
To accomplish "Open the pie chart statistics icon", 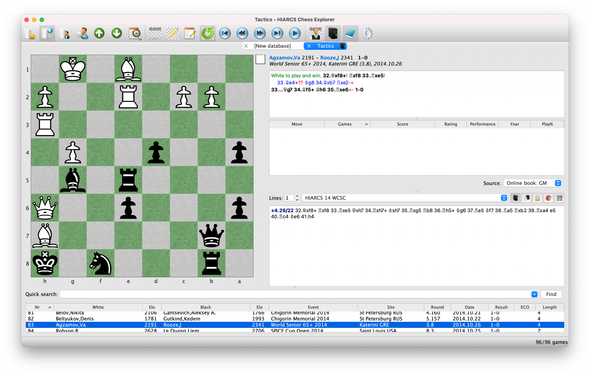I will click(549, 198).
